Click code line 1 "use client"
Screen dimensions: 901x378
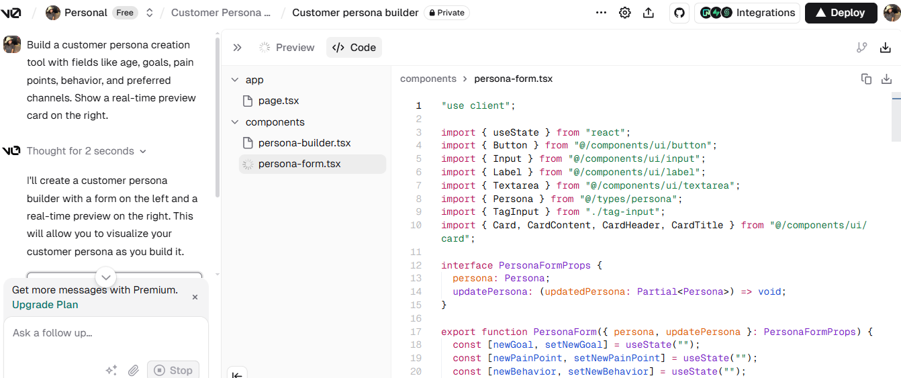click(x=478, y=105)
